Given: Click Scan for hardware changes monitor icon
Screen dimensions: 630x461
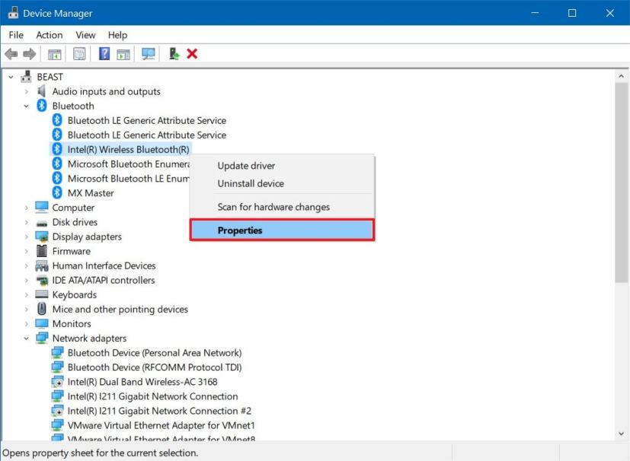Looking at the screenshot, I should [x=149, y=54].
